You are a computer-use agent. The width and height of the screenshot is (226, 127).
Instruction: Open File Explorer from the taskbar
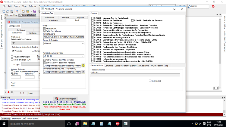[85, 124]
